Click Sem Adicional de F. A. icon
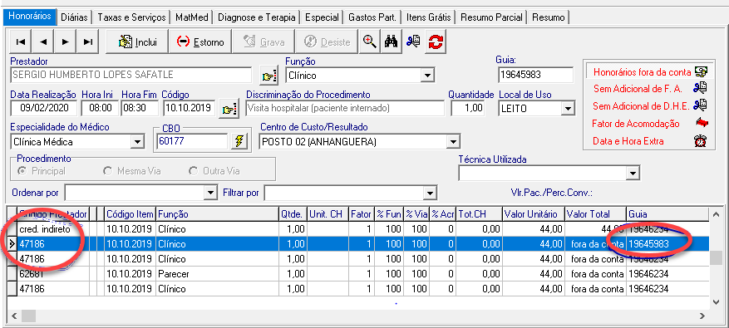Viewport: 729px width, 328px height. (700, 88)
